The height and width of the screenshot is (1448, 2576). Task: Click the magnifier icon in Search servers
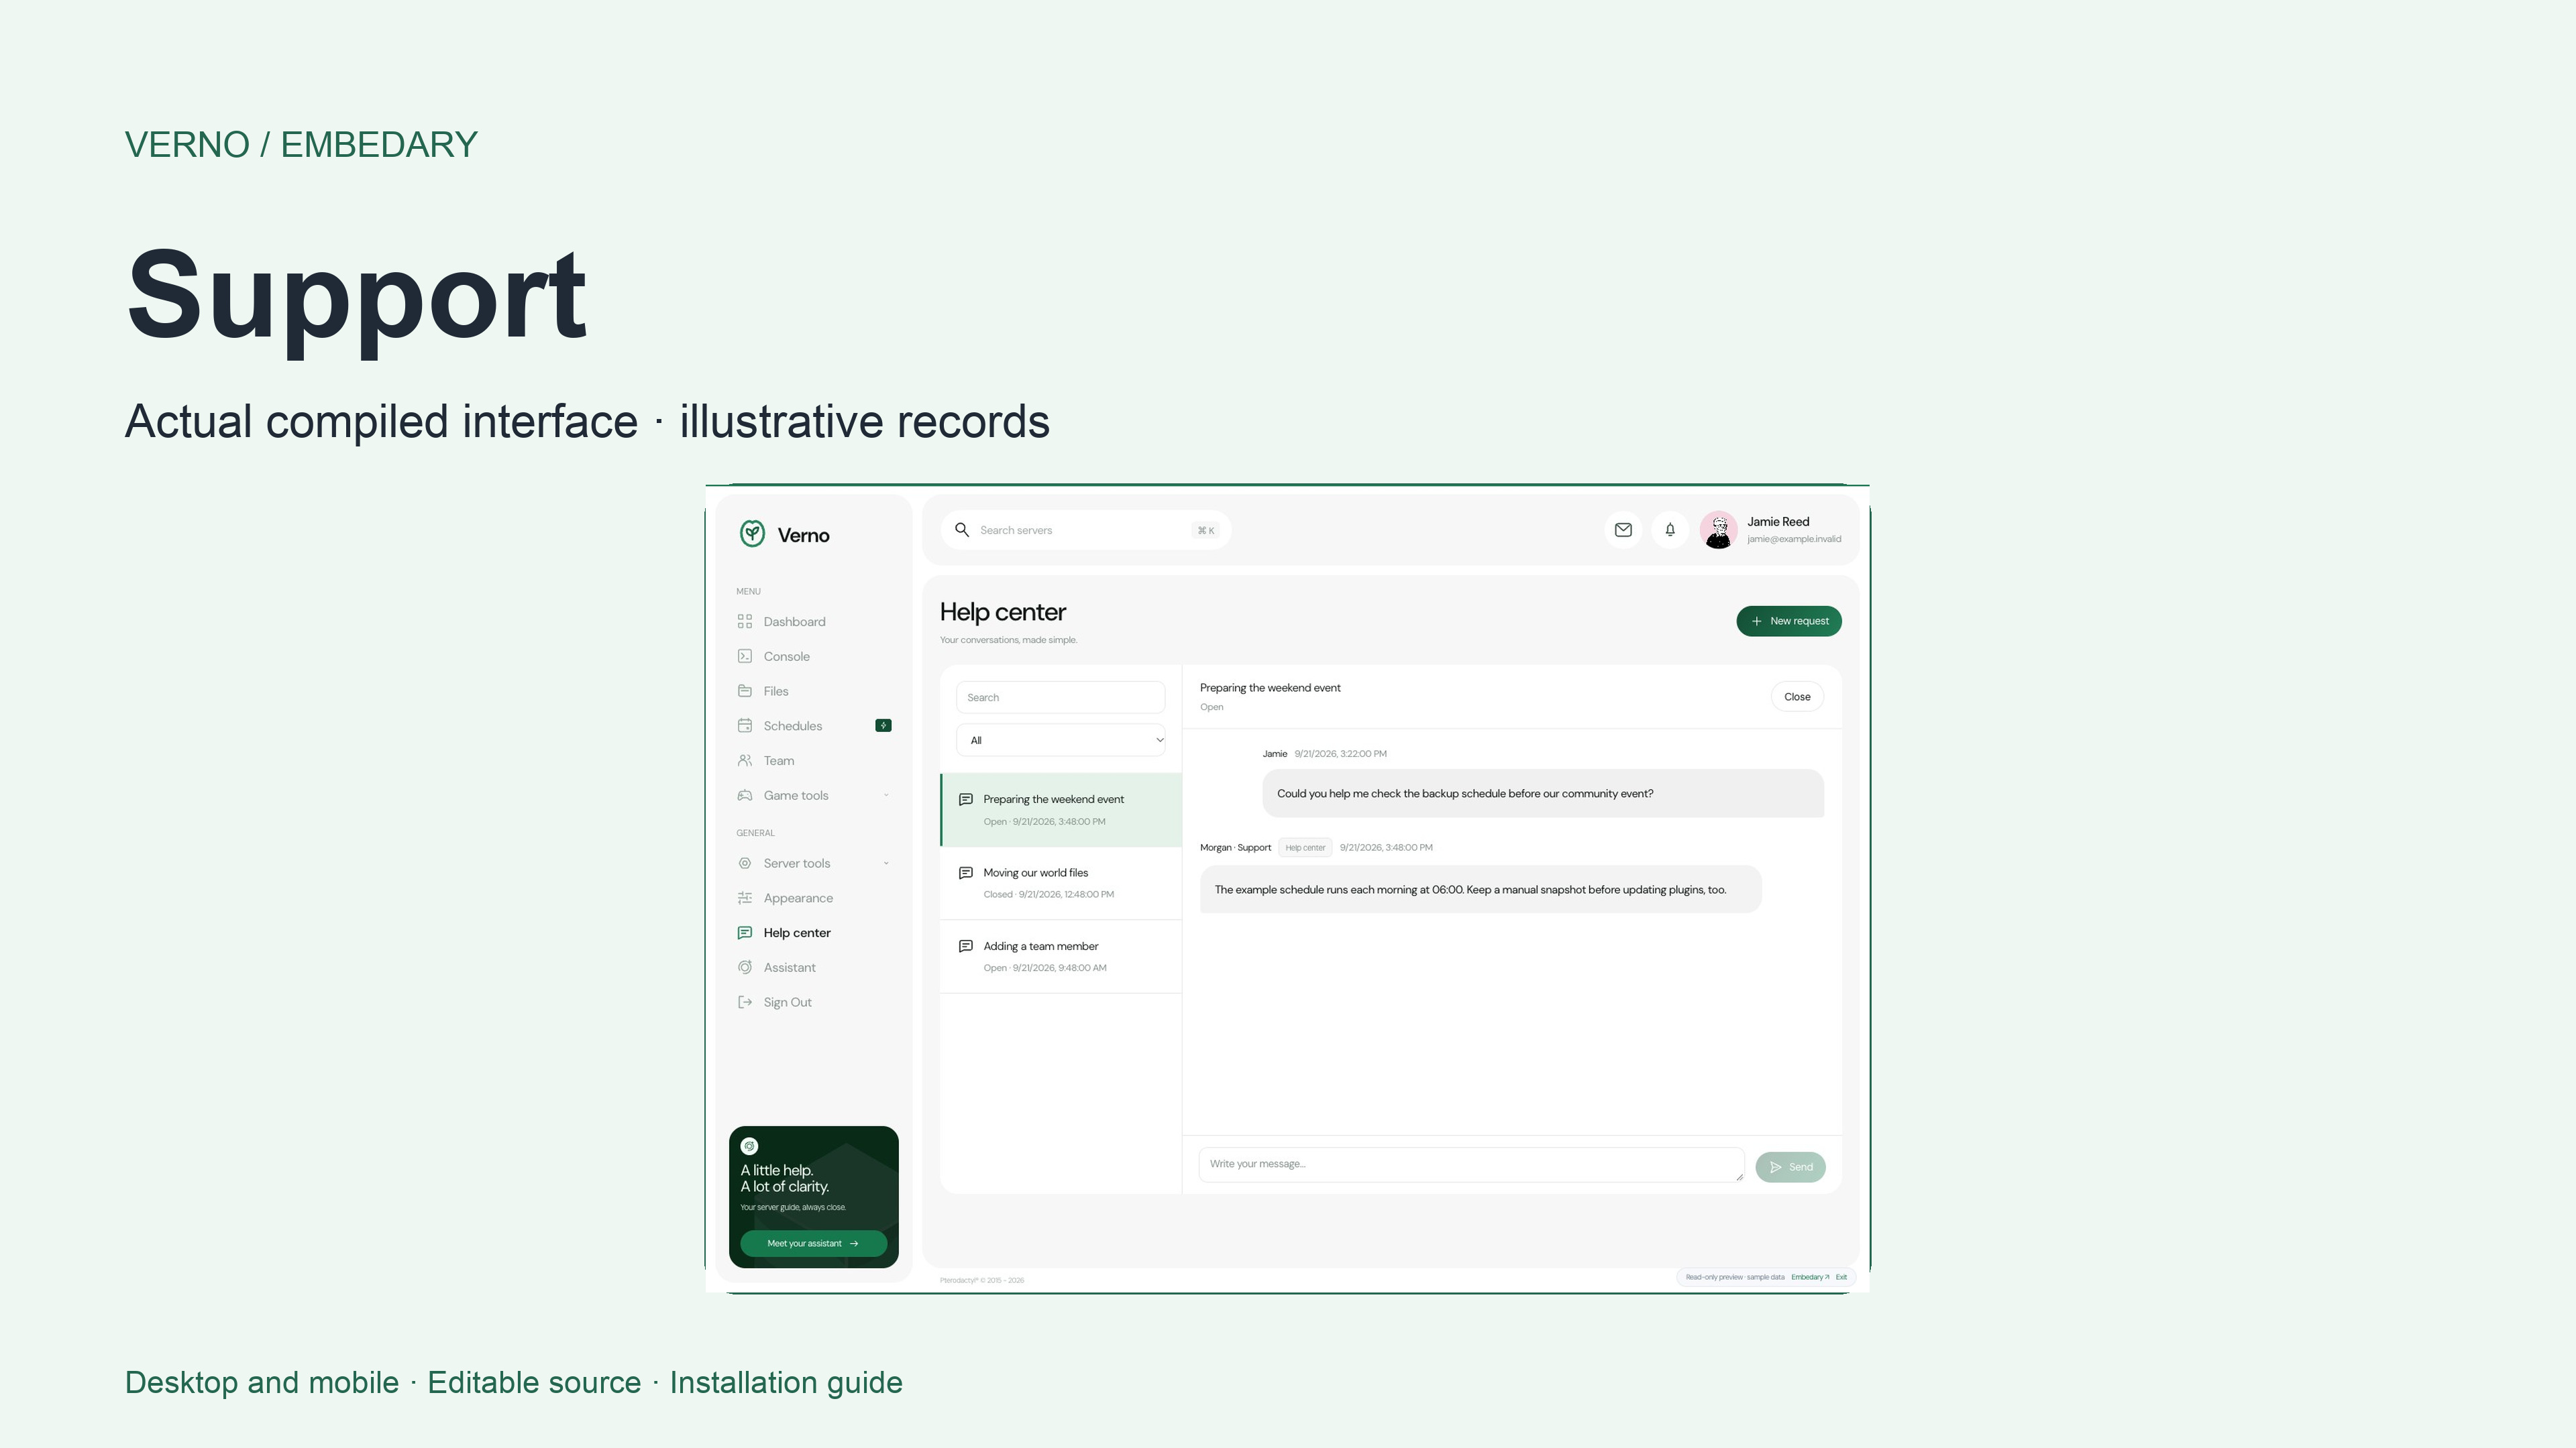[962, 530]
